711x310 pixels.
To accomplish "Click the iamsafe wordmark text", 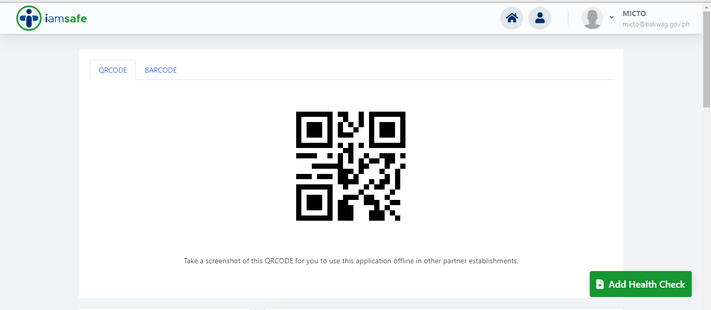I will (x=66, y=19).
